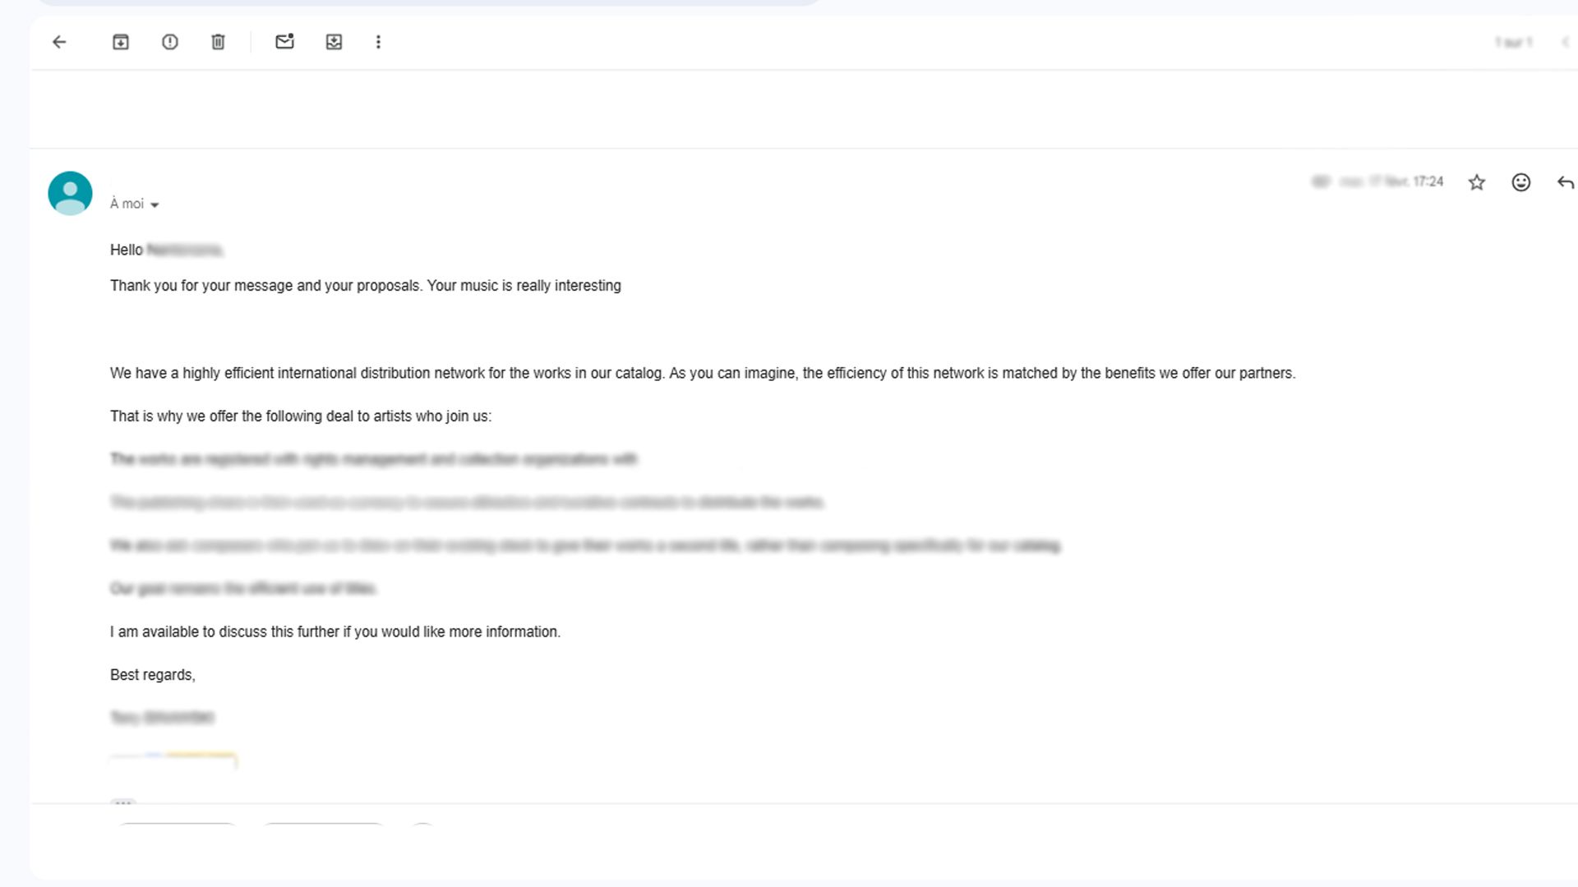
Task: Open the Move to icon in the toolbar
Action: [334, 42]
